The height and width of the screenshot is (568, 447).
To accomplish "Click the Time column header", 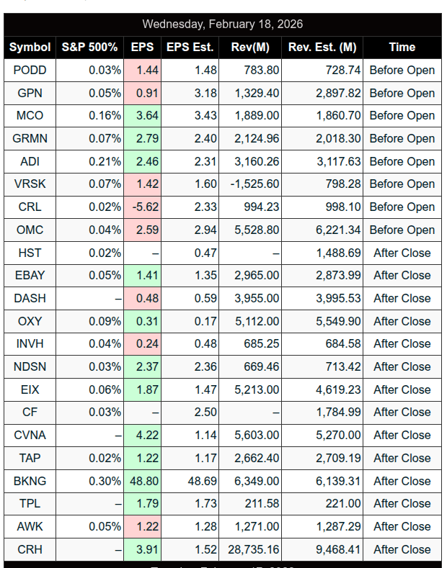I will point(402,47).
